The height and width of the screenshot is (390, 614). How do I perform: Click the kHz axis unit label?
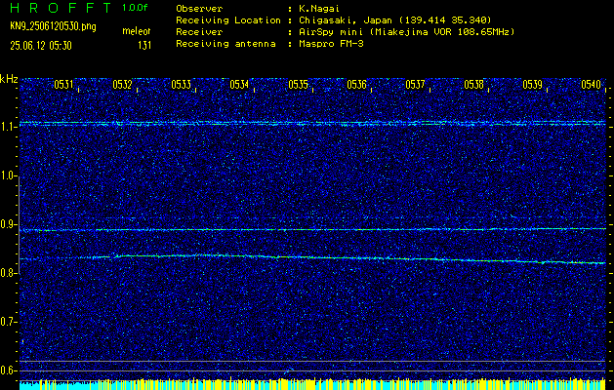pos(9,79)
